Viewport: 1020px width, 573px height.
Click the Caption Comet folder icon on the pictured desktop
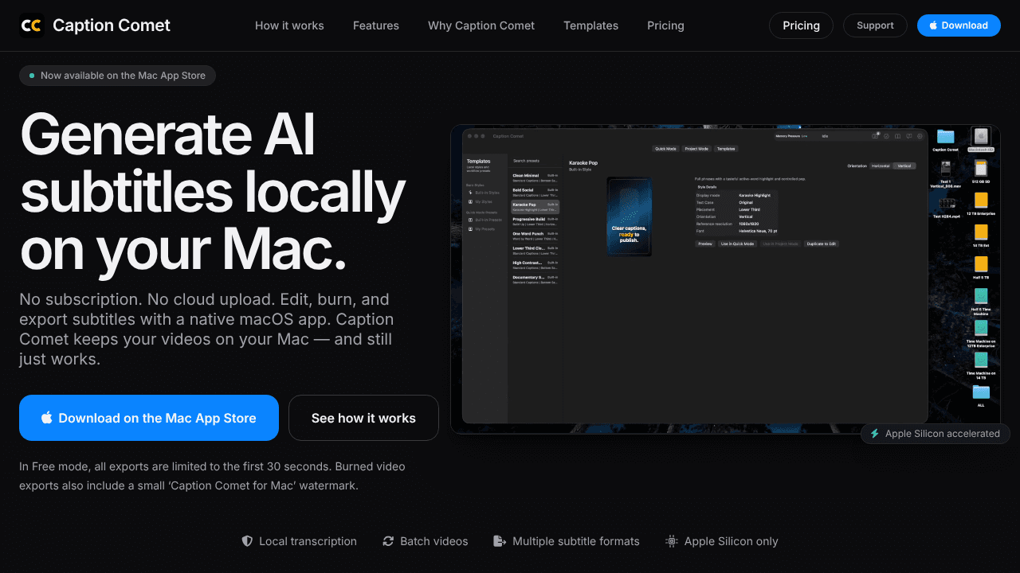pyautogui.click(x=946, y=136)
